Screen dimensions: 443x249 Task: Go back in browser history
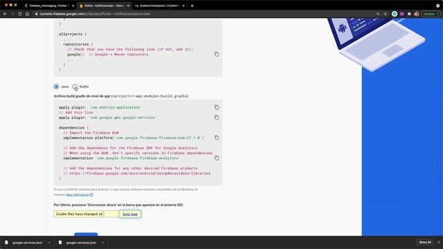5,14
